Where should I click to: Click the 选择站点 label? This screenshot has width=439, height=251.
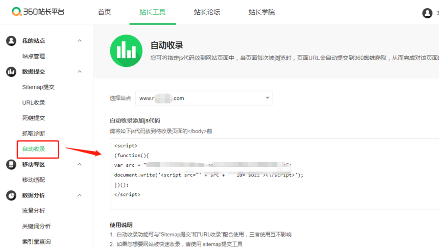(120, 98)
